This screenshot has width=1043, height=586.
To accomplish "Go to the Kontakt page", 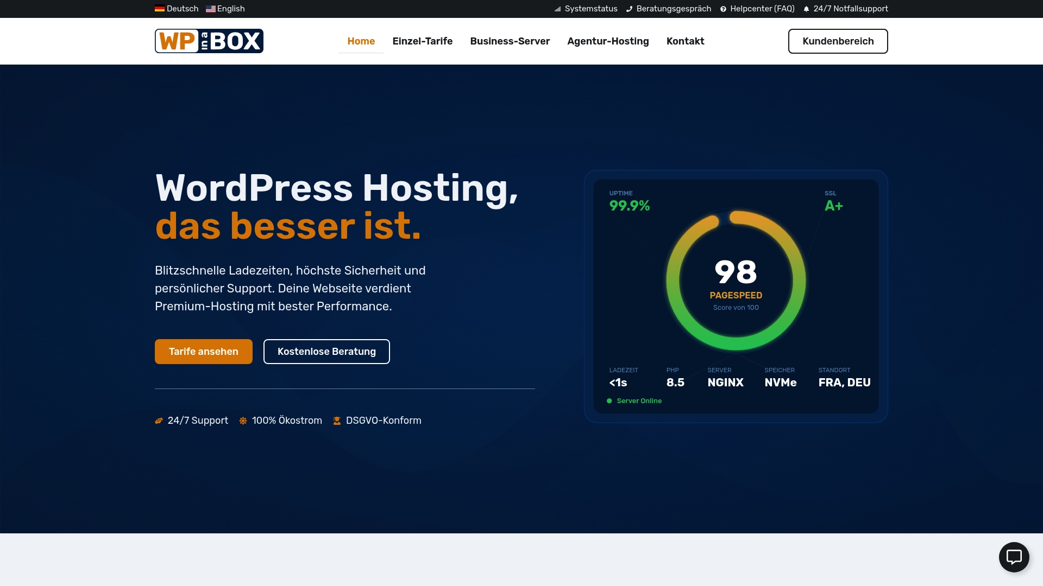I will pyautogui.click(x=685, y=41).
